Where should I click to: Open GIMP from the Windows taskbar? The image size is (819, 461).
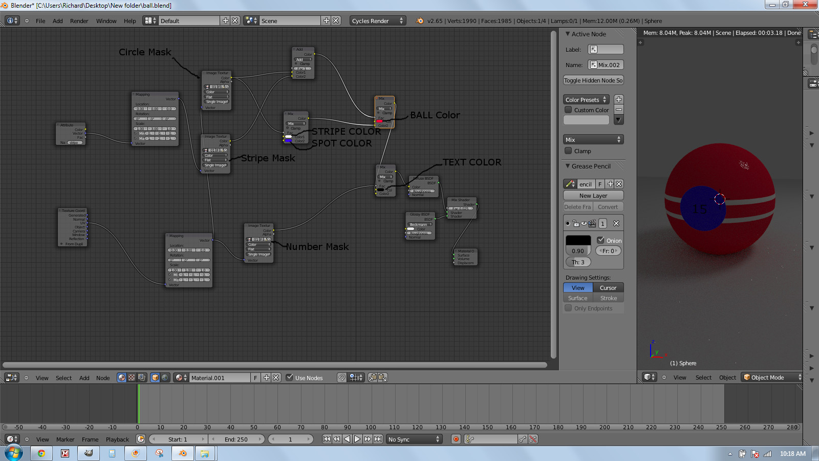coord(89,453)
